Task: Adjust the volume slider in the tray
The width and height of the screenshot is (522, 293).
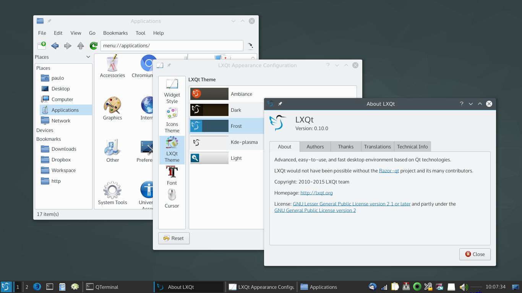Action: (476, 287)
